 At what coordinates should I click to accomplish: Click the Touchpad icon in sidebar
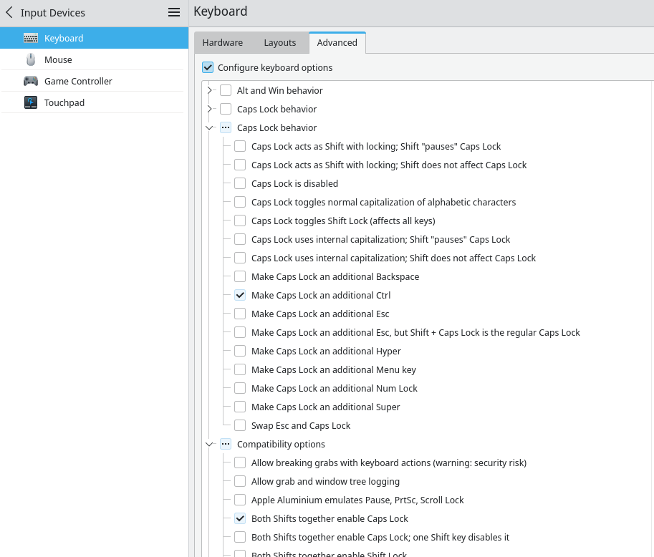click(31, 102)
